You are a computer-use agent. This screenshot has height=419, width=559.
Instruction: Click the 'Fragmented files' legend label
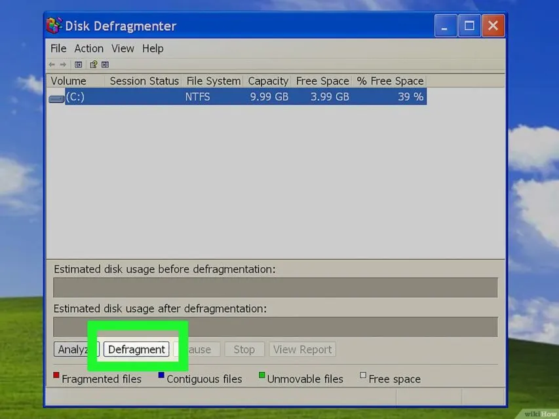pos(102,379)
